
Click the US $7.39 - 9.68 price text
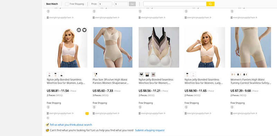(241, 91)
